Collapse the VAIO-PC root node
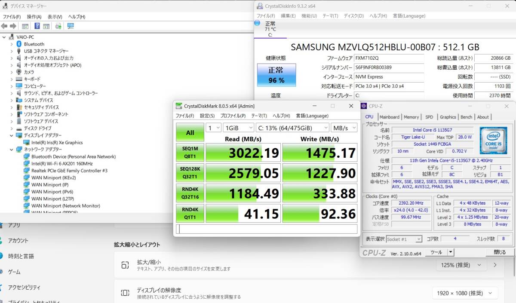 coord(5,37)
